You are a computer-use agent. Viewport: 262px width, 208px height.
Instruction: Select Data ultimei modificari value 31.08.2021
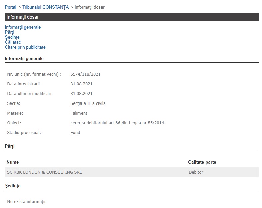click(x=81, y=94)
